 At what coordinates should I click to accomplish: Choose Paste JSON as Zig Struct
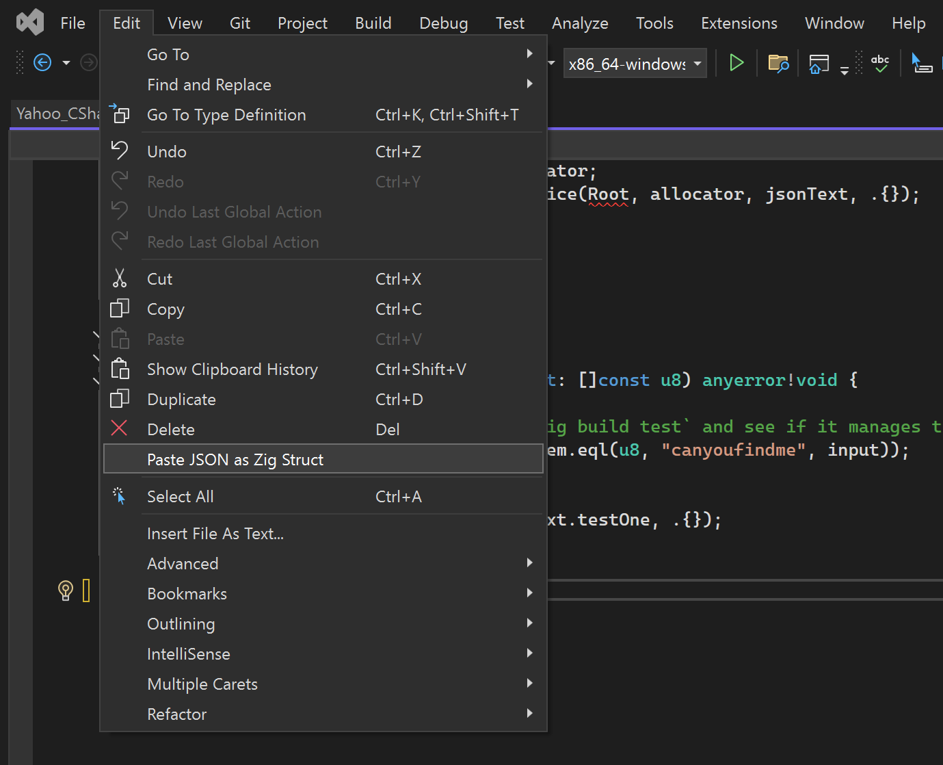click(x=235, y=460)
